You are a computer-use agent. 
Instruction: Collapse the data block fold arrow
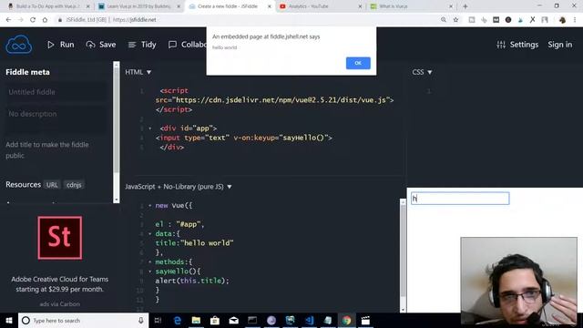point(149,233)
